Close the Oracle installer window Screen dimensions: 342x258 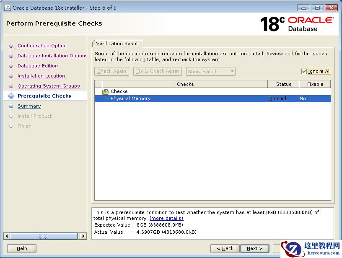tap(331, 8)
